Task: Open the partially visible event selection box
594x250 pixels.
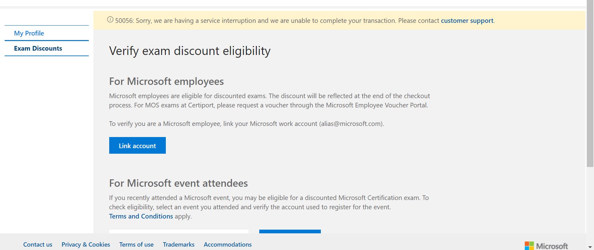Action: [179, 231]
